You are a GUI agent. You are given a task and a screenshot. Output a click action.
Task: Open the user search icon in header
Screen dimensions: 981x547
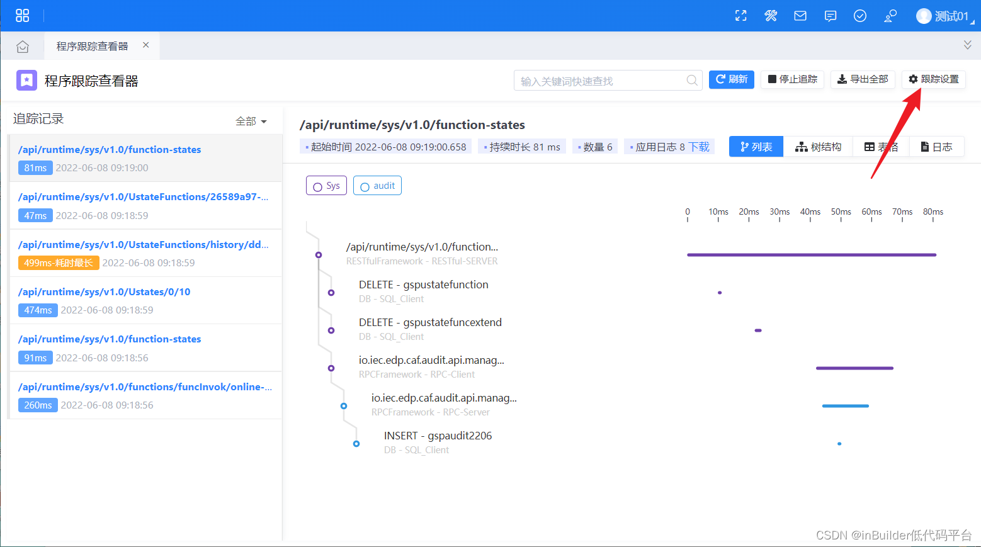click(x=890, y=16)
